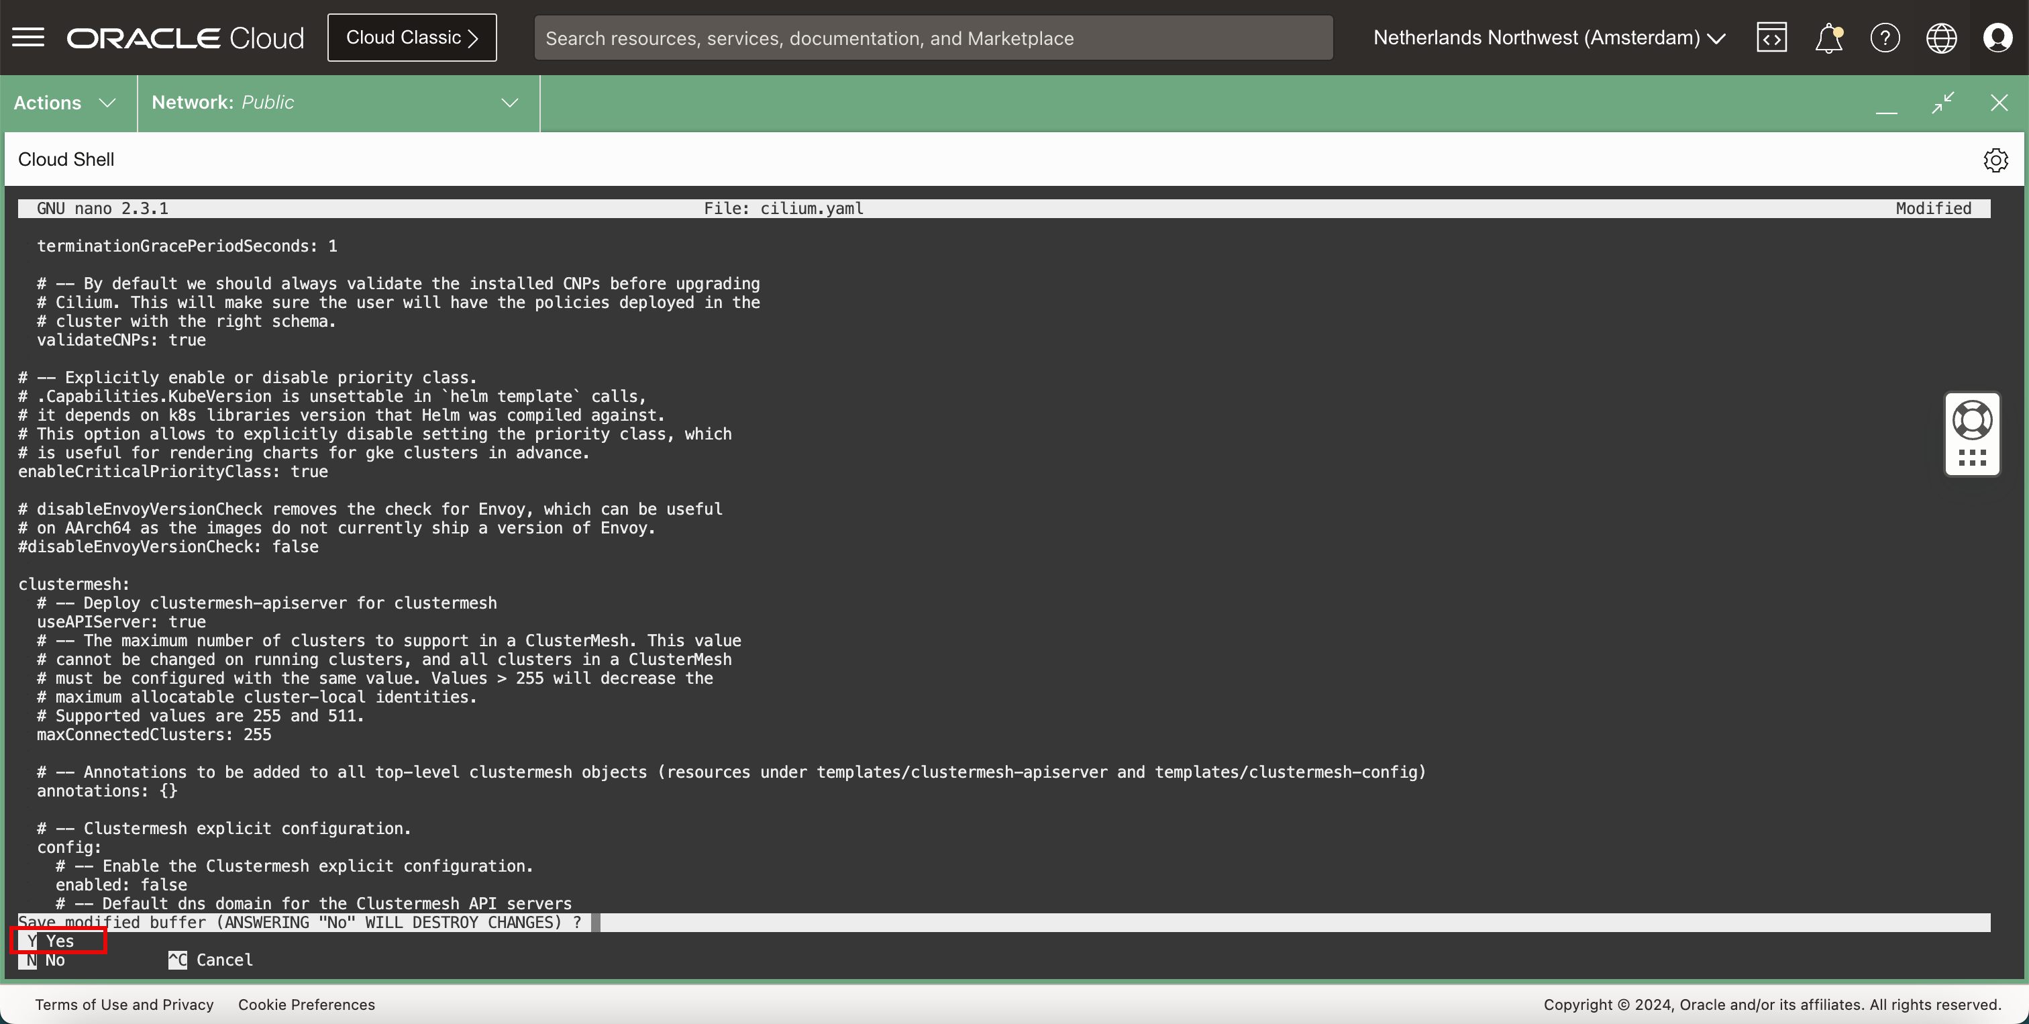Click the support lifebuoy icon
Viewport: 2029px width, 1024px height.
point(1972,420)
